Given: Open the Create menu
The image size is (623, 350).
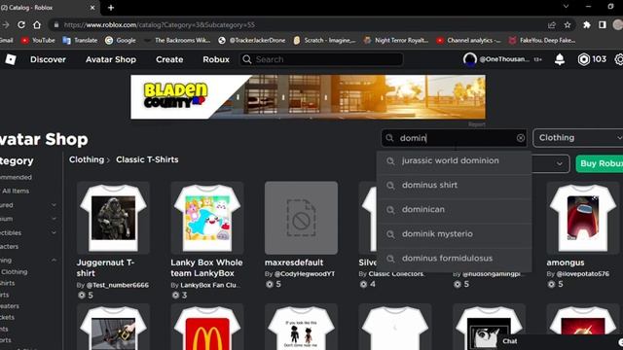Looking at the screenshot, I should 169,59.
